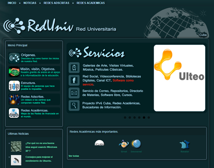Click the Ubuntu performance news thumbnail
This screenshot has height=168, width=214.
click(16, 160)
